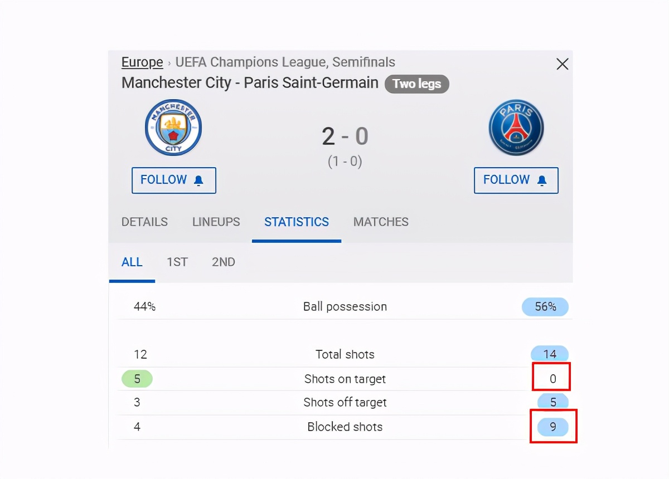Screen dimensions: 669x479
Task: Click the bell icon under Manchester City
Action: [x=199, y=180]
